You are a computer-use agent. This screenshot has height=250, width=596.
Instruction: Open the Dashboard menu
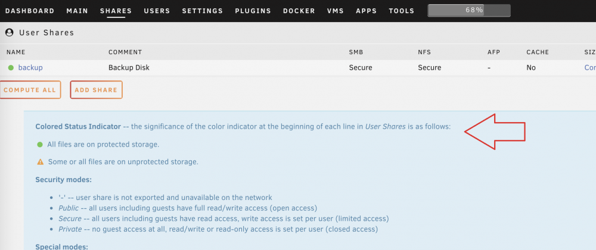(x=30, y=11)
